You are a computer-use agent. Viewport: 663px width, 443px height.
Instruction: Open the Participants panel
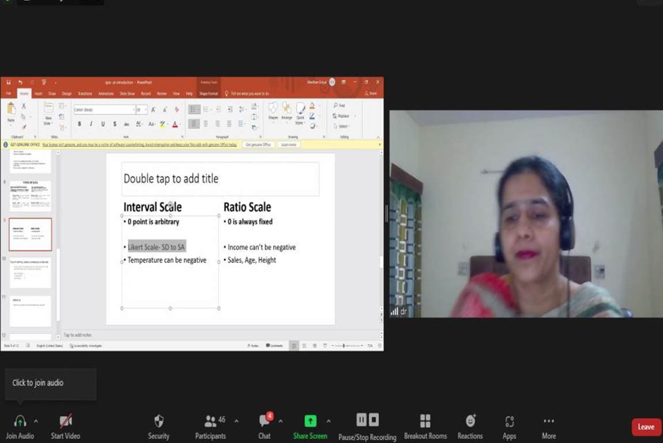[210, 422]
